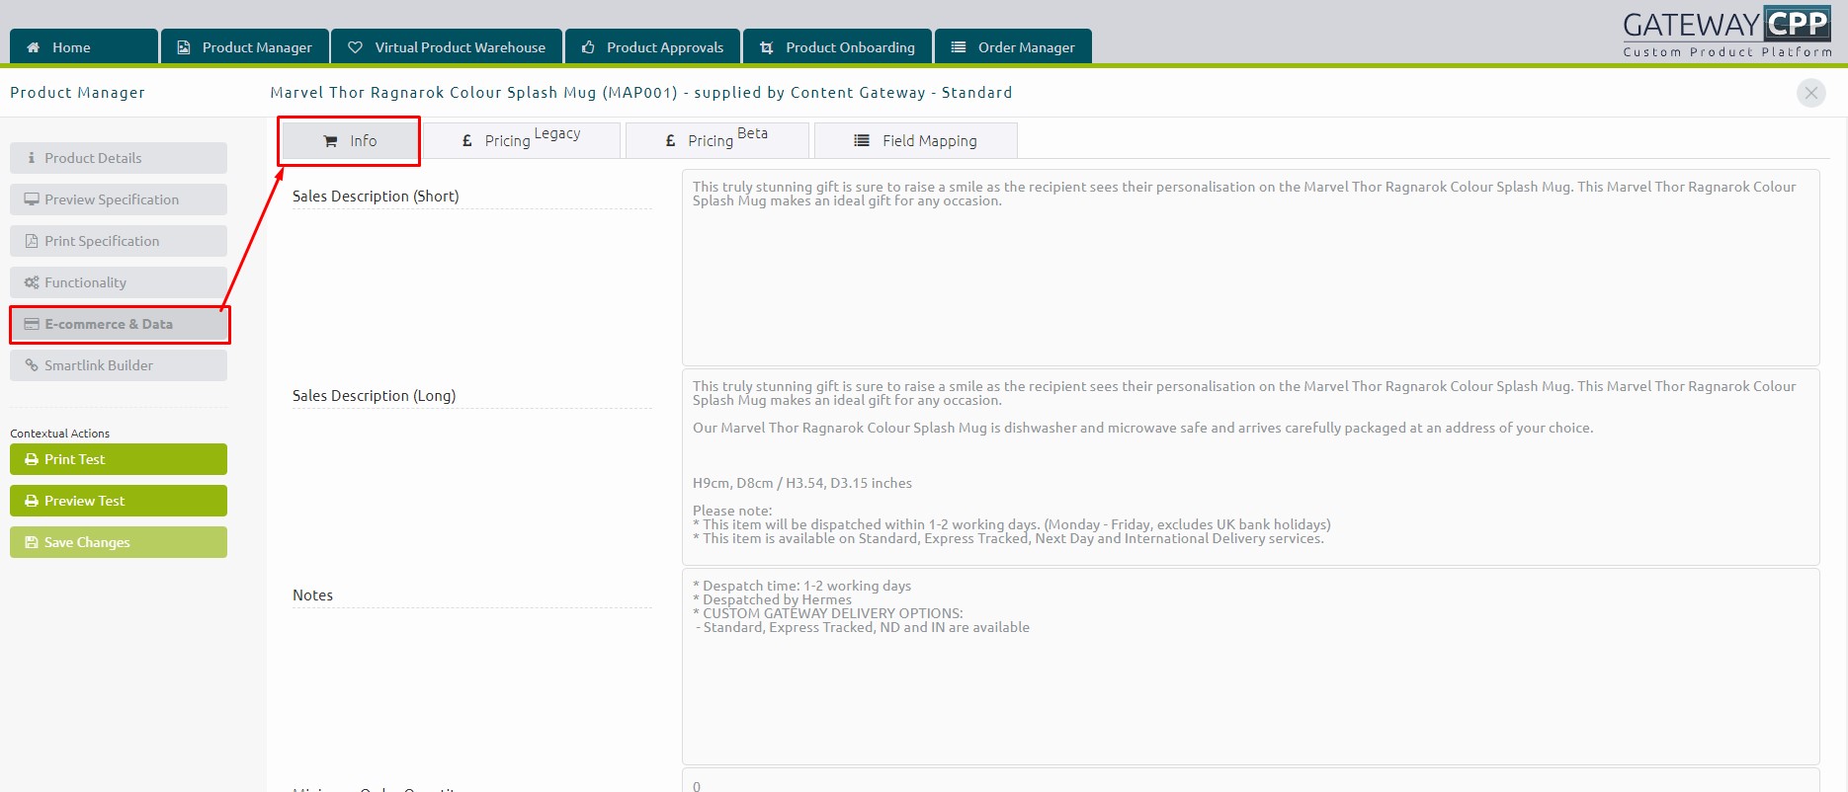Click into the Notes text area

1250,667
